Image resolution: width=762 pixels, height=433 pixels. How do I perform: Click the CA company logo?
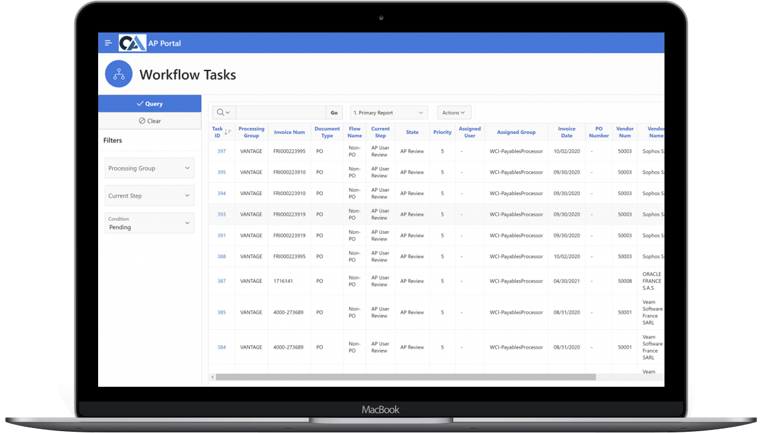(132, 42)
